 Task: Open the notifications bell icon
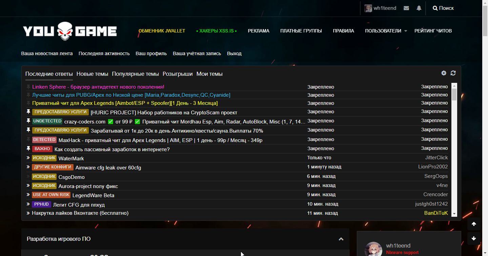tap(419, 8)
